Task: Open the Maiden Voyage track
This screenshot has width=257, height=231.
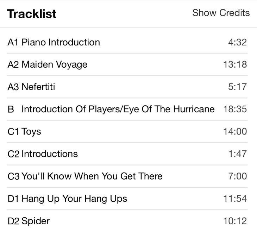Action: tap(54, 64)
